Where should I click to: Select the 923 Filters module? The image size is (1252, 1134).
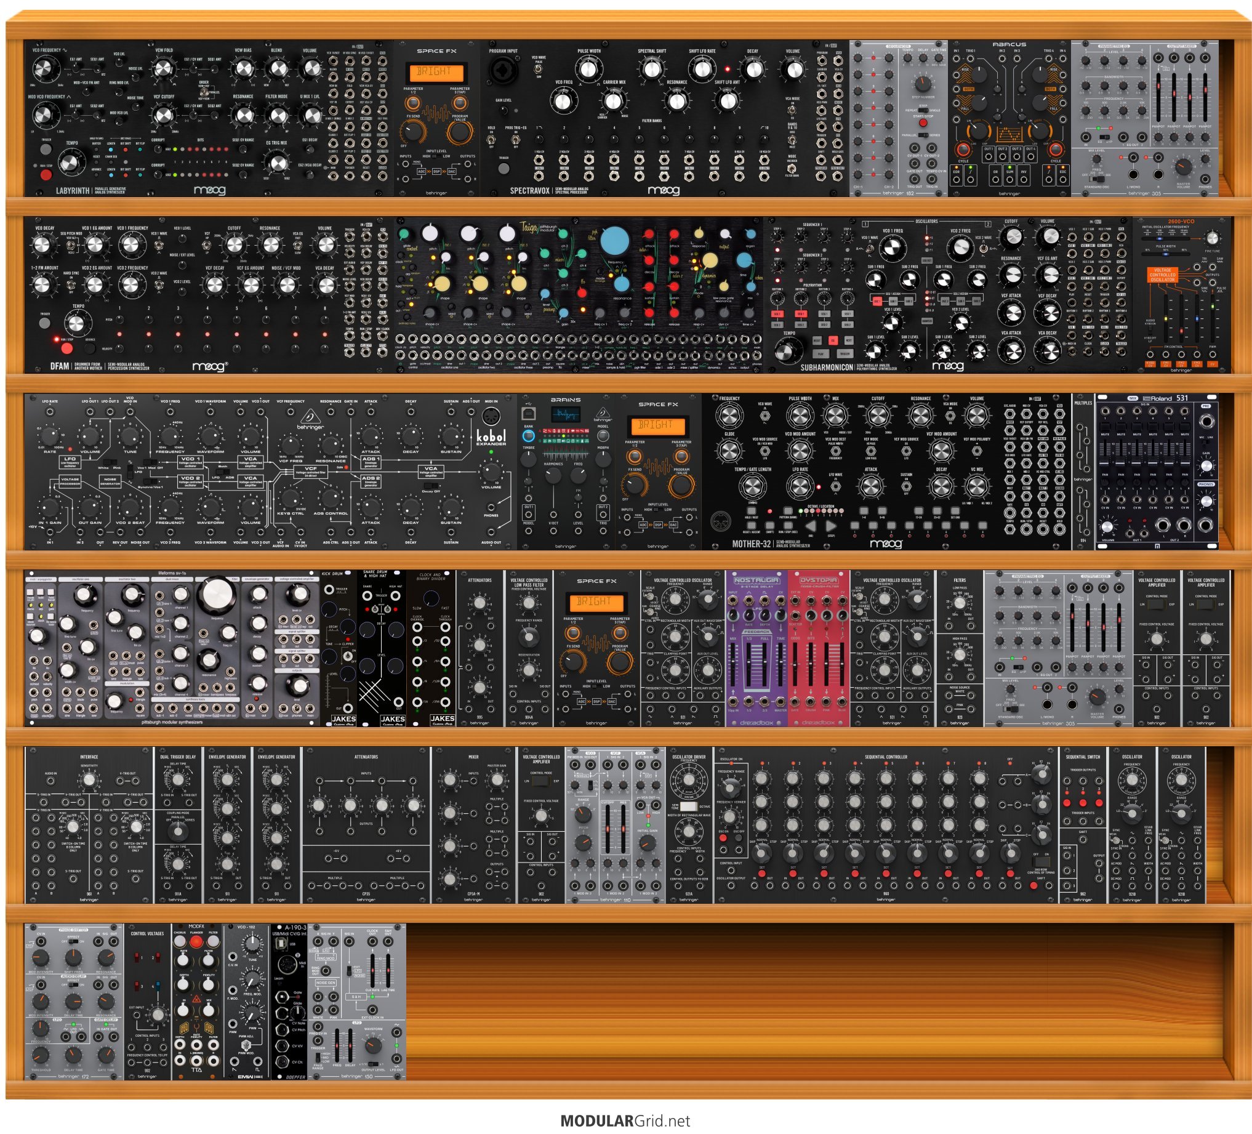960,648
